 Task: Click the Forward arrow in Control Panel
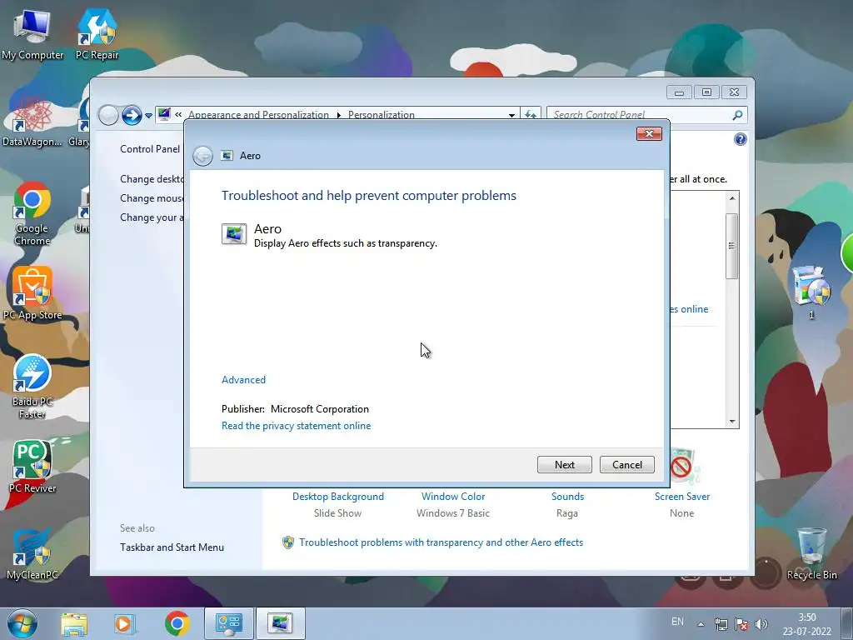coord(132,115)
